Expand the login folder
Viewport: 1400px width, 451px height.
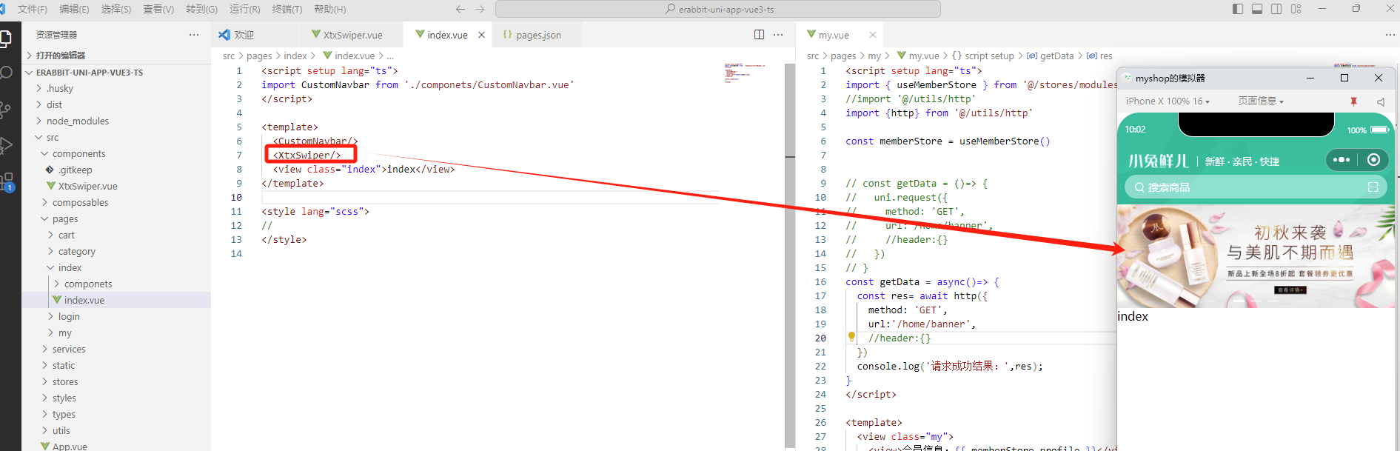[116, 316]
